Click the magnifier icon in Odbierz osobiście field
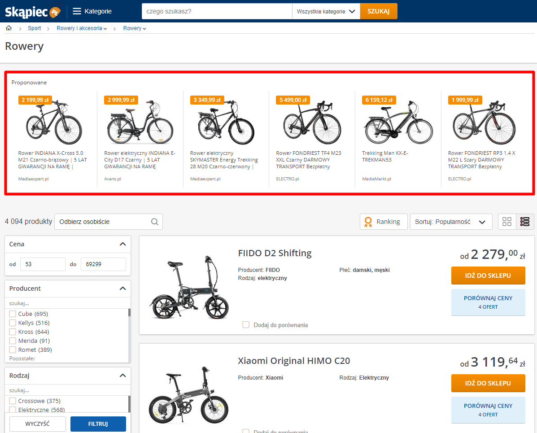The width and height of the screenshot is (537, 433). pyautogui.click(x=155, y=222)
